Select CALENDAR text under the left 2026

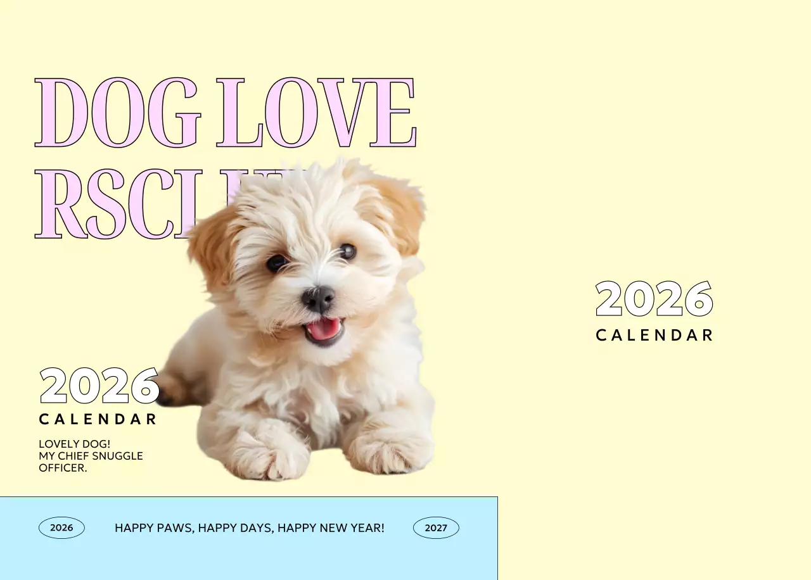click(x=98, y=419)
